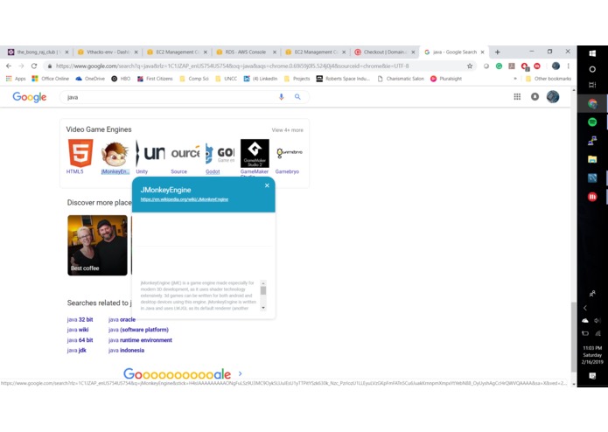Viewport: 608px width, 432px height.
Task: Switch to Vthacks-env Dashboard tab
Action: pos(108,52)
